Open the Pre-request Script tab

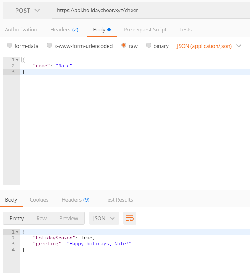coord(145,30)
